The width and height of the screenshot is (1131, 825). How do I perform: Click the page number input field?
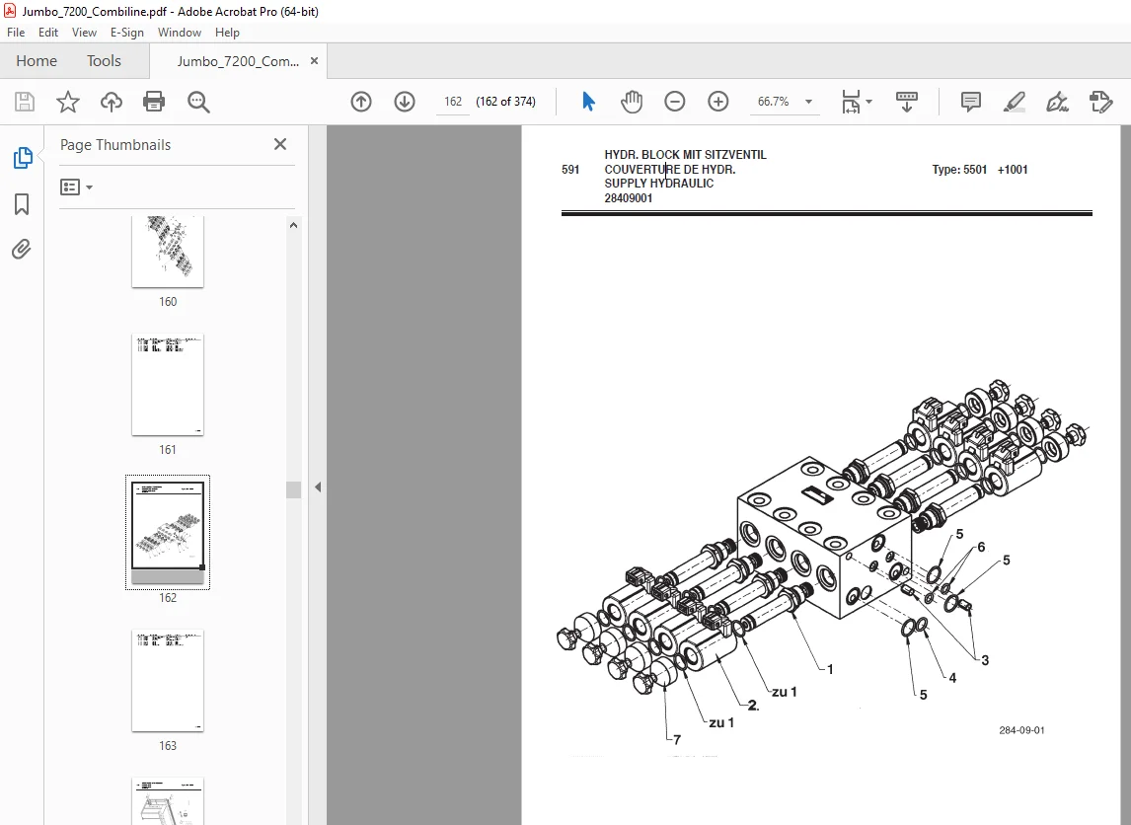[x=453, y=102]
